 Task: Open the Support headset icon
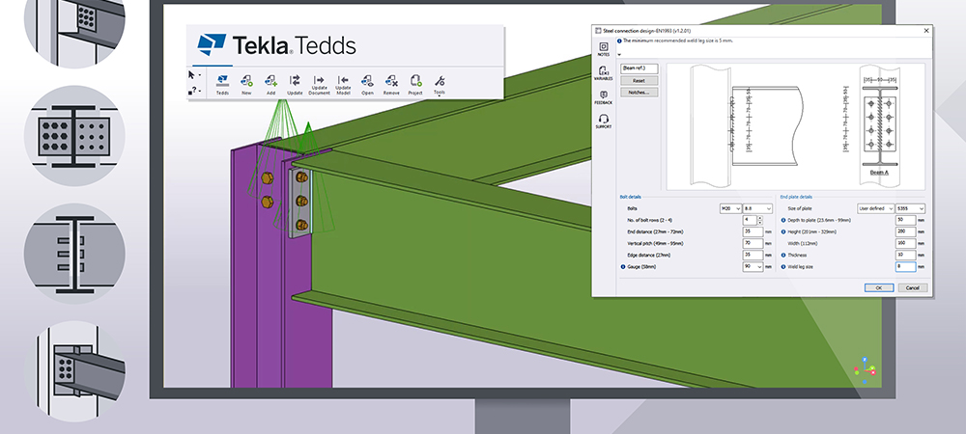[603, 122]
